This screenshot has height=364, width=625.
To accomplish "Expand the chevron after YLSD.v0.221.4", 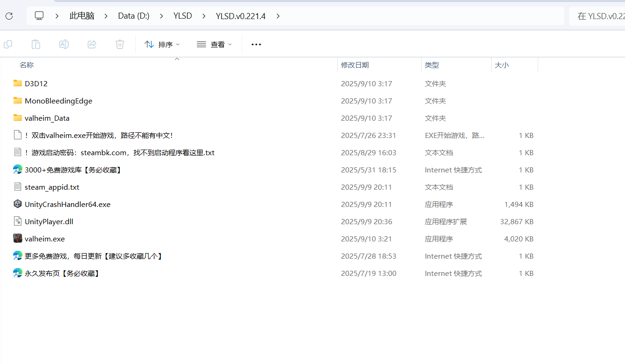I will [278, 16].
